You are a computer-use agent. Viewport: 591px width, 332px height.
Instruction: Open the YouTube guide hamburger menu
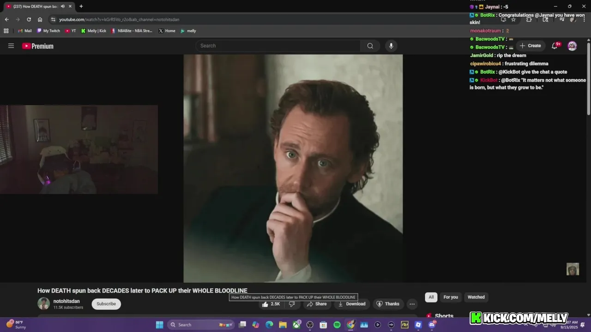11,46
